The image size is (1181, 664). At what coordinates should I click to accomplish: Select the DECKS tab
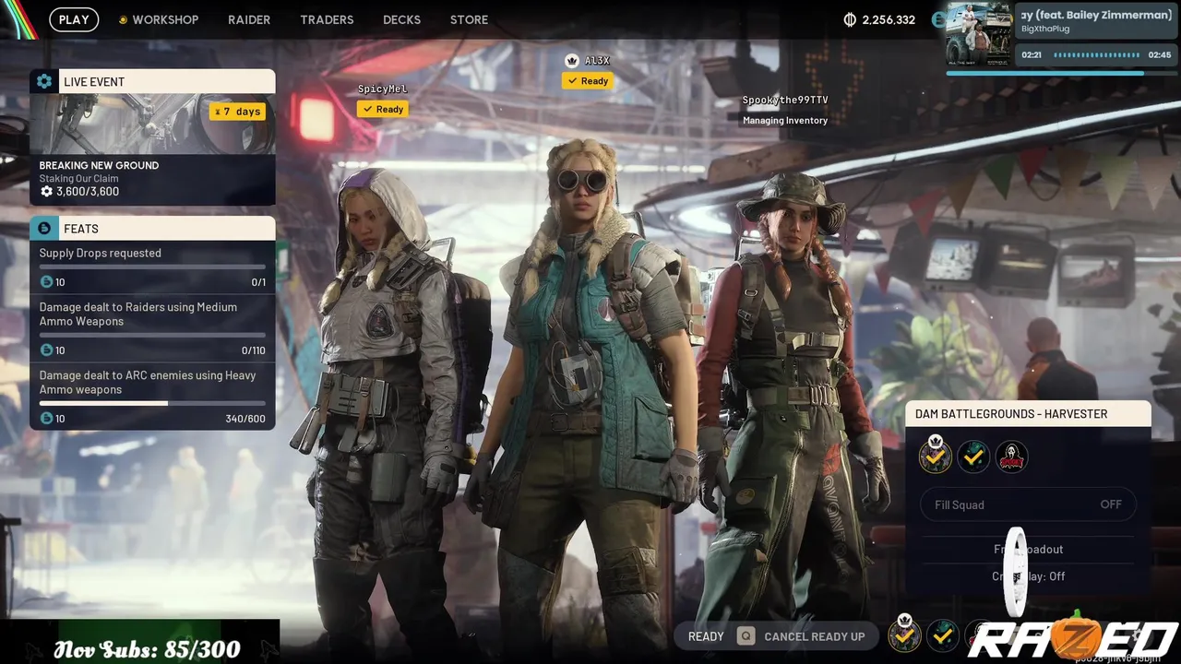401,19
